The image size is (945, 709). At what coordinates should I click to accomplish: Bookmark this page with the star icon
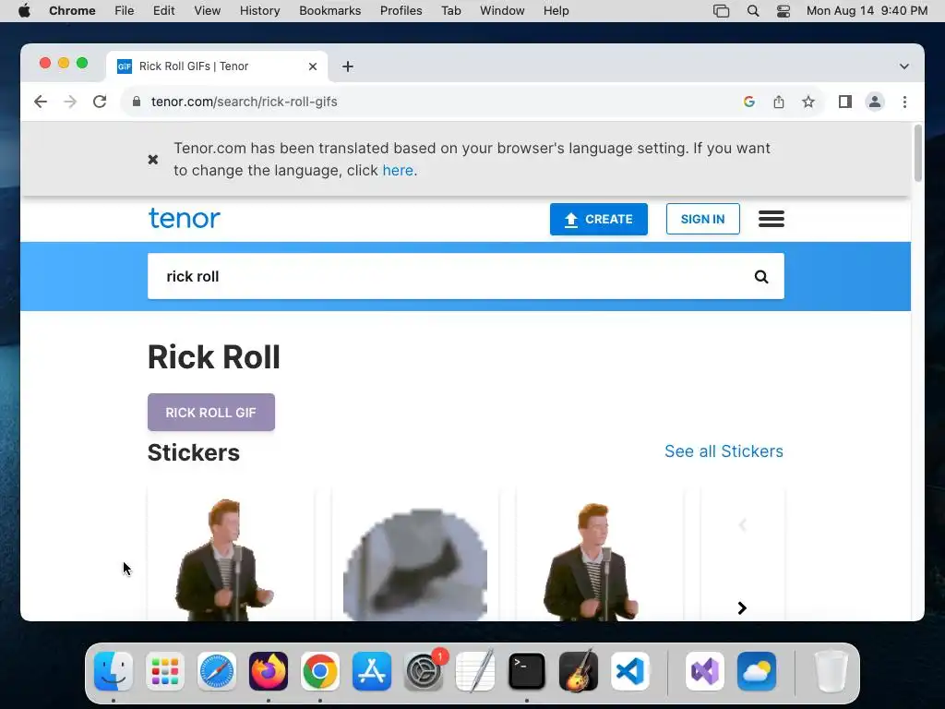pyautogui.click(x=808, y=102)
